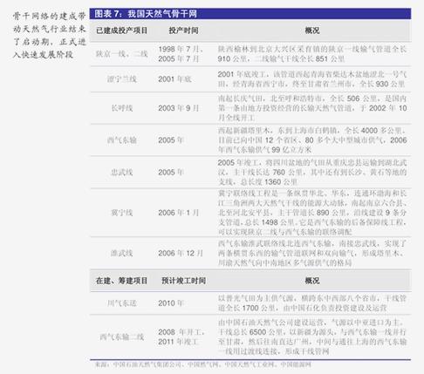
Task: Select the '西气东输二线' project cell
Action: (122, 337)
